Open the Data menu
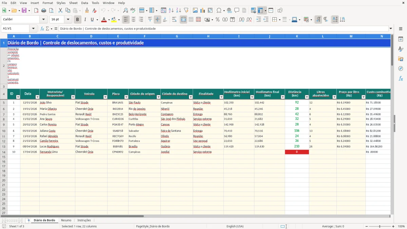This screenshot has height=229, width=407. (x=84, y=3)
